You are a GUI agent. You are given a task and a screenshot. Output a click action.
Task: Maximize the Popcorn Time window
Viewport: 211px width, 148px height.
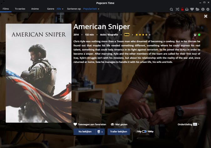coord(204,3)
